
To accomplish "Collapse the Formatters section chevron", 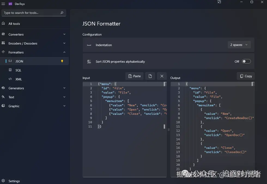I will click(64, 52).
